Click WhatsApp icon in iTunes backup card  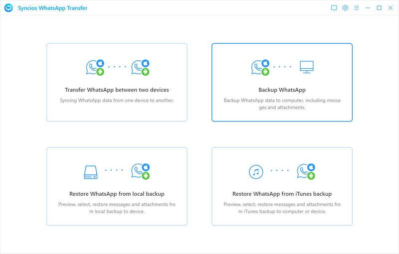pos(306,171)
